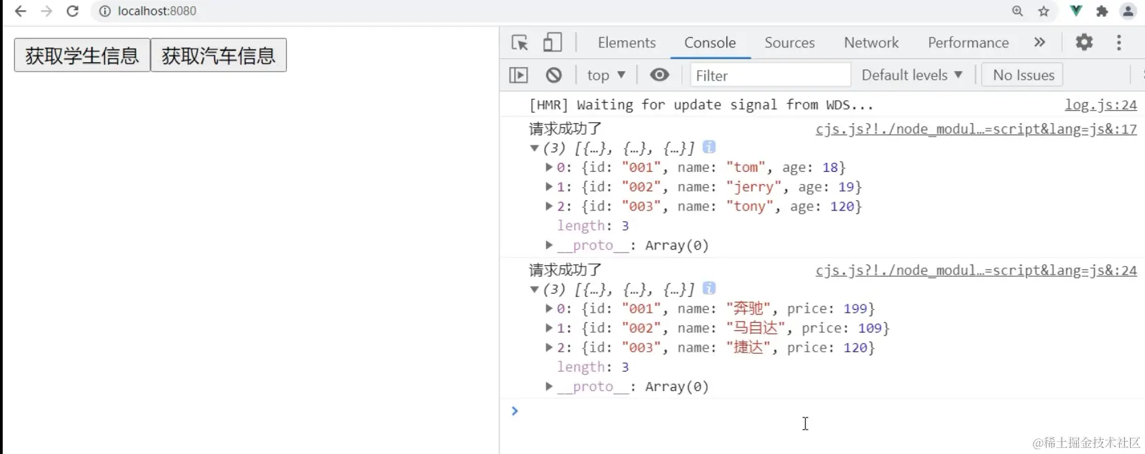Click the 获取学生信息 button

tap(82, 55)
